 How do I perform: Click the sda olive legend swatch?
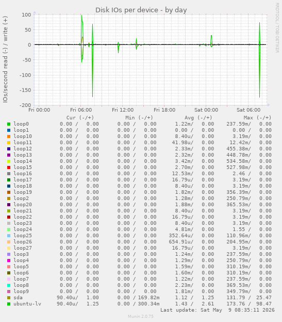point(9,298)
